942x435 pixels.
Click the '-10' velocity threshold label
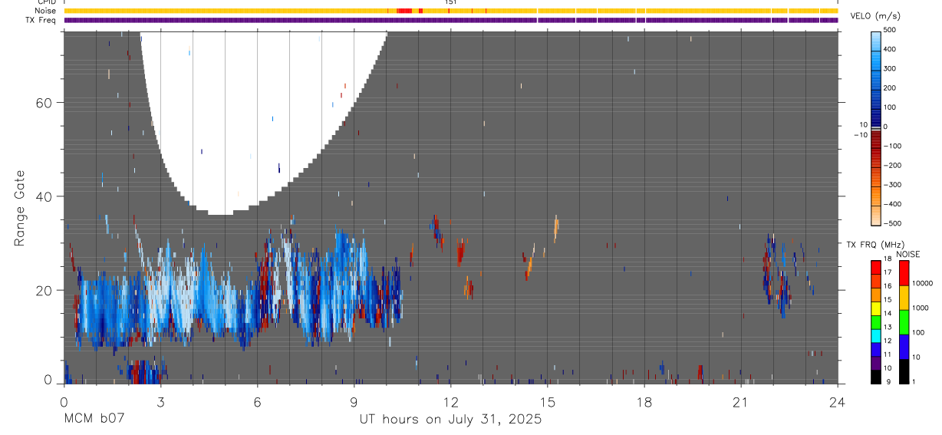(x=859, y=135)
